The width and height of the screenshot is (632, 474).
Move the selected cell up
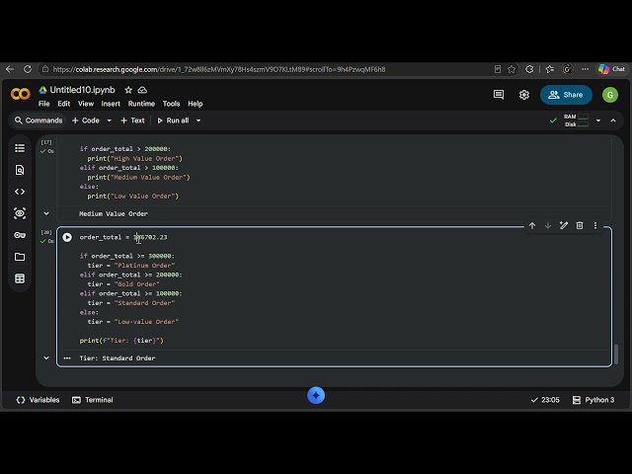532,226
